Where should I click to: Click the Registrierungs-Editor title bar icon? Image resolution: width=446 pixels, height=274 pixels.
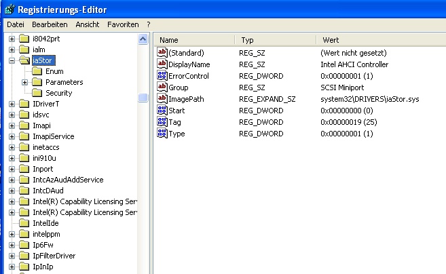click(x=10, y=9)
